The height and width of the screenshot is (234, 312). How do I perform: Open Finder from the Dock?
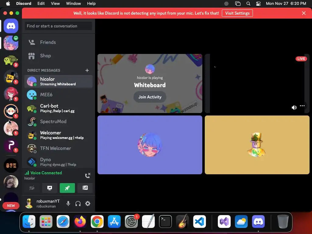coord(29,221)
